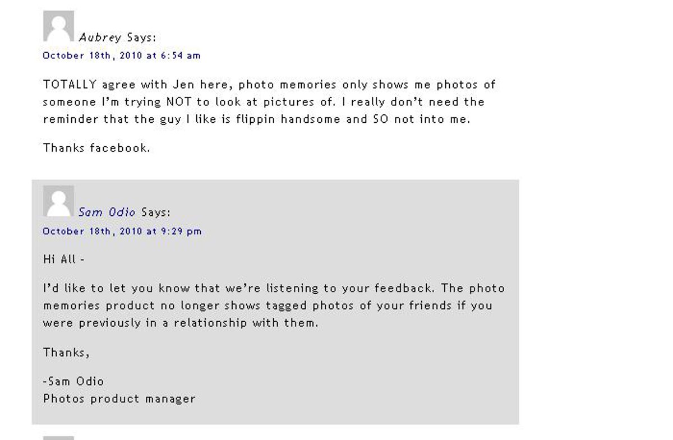The image size is (673, 440).
Task: Open the Sam Odio author link
Action: (x=107, y=212)
